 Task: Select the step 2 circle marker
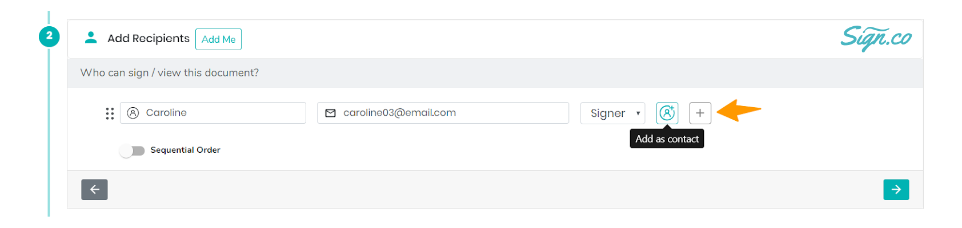[x=49, y=36]
